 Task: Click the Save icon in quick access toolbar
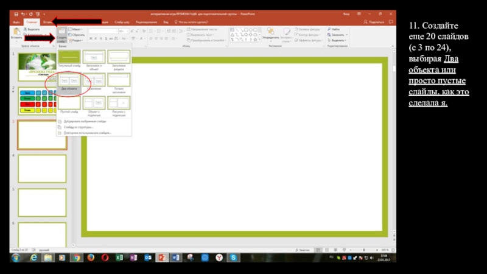16,13
